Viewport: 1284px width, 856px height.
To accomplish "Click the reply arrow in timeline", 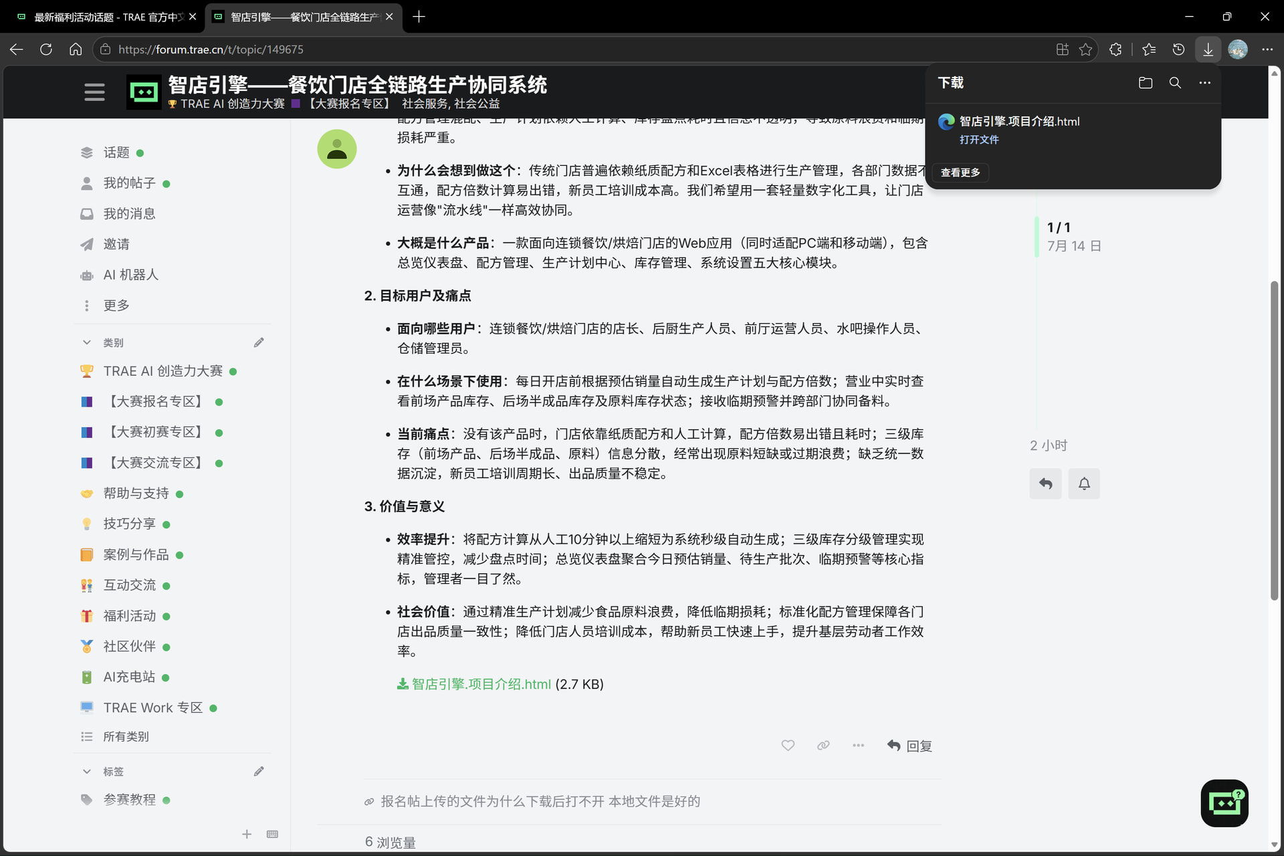I will (x=1046, y=484).
